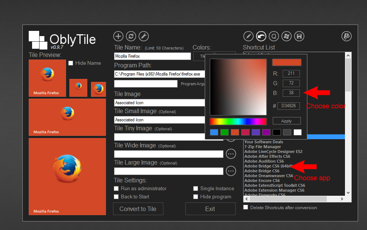
Task: Click the undo arrow icon
Action: [261, 36]
